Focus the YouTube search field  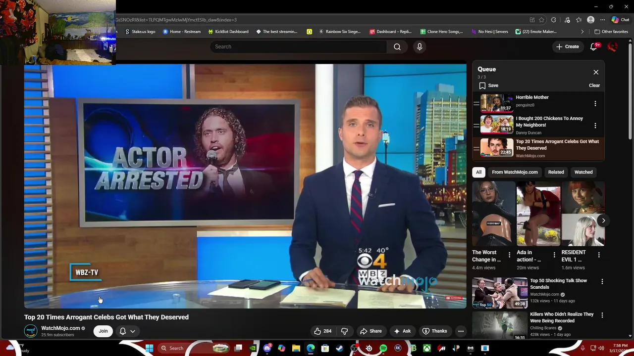(x=299, y=46)
